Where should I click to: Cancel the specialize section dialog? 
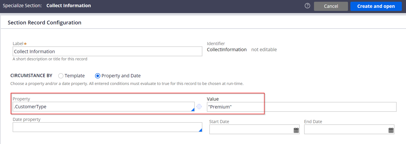tap(331, 6)
